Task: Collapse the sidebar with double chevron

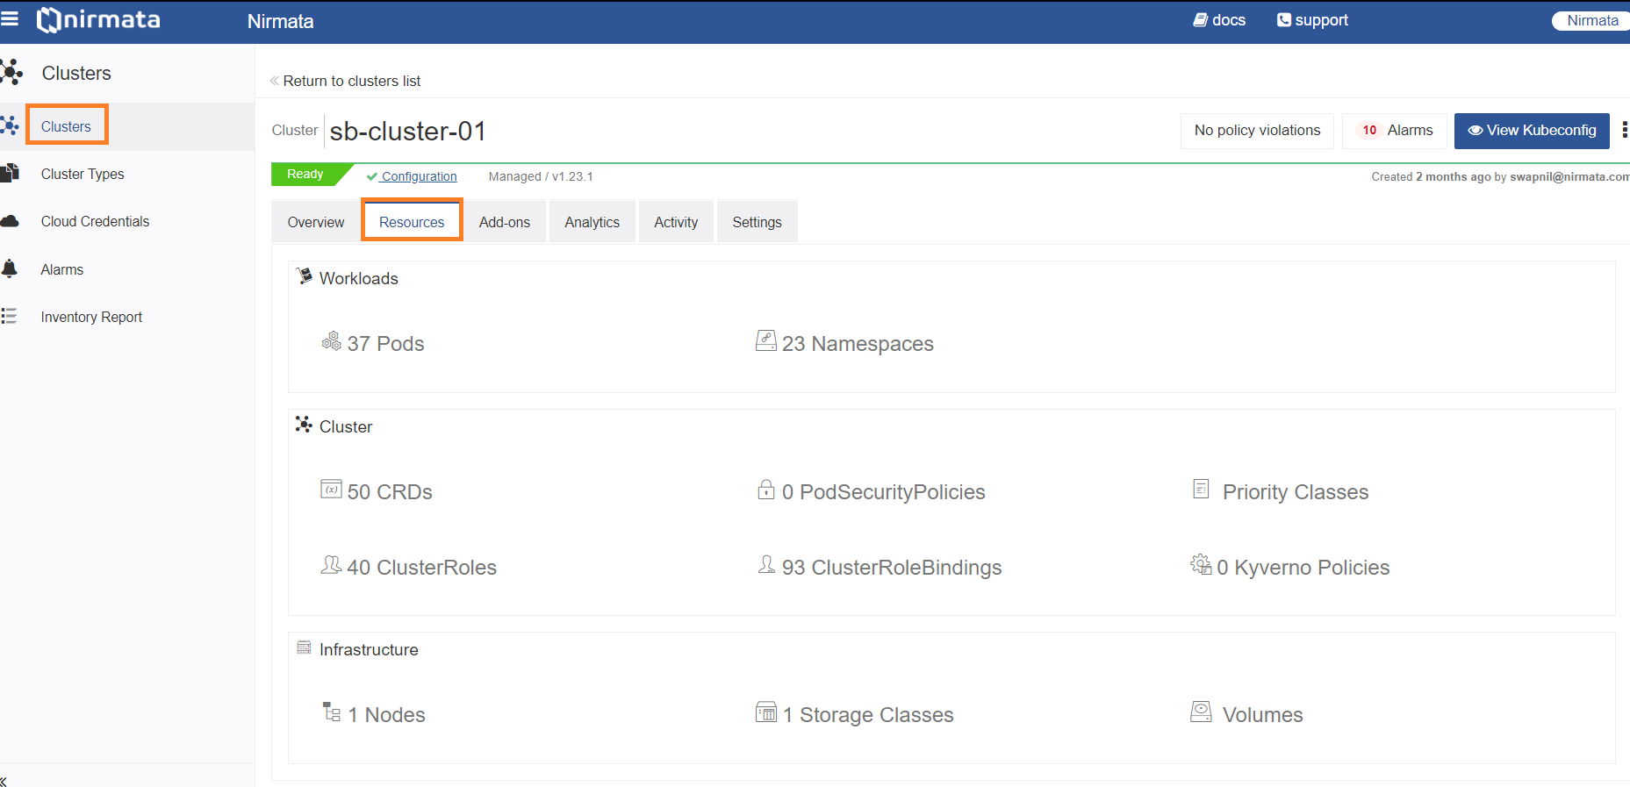Action: (4, 781)
